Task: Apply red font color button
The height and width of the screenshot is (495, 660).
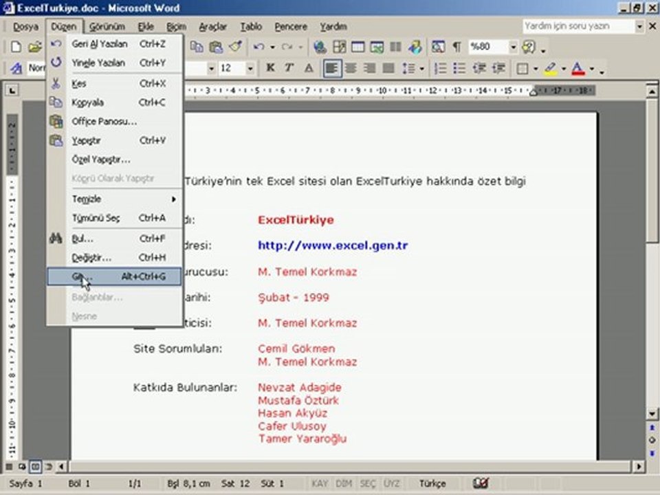Action: click(x=578, y=69)
